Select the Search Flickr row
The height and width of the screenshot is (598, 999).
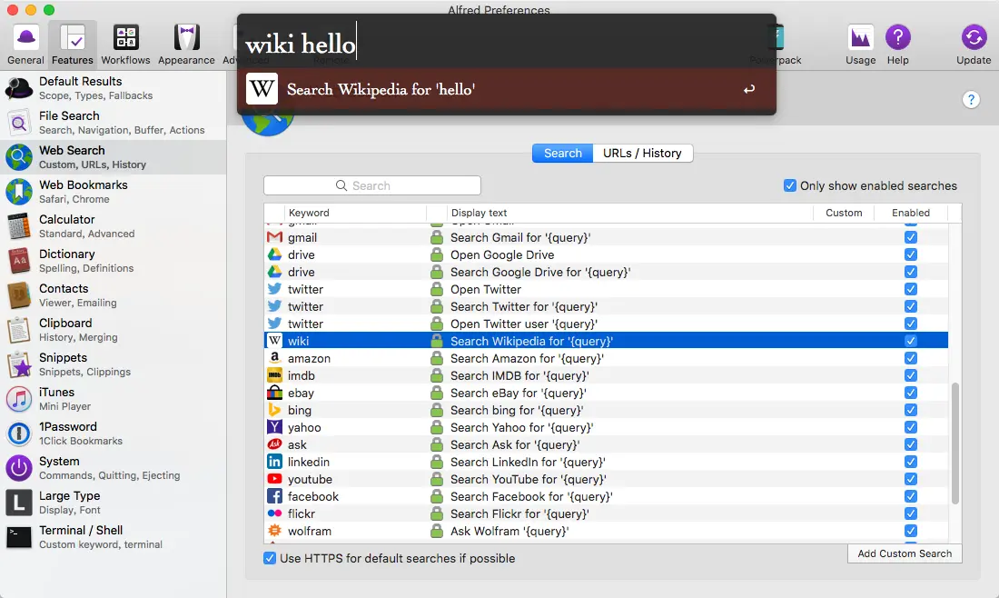606,513
